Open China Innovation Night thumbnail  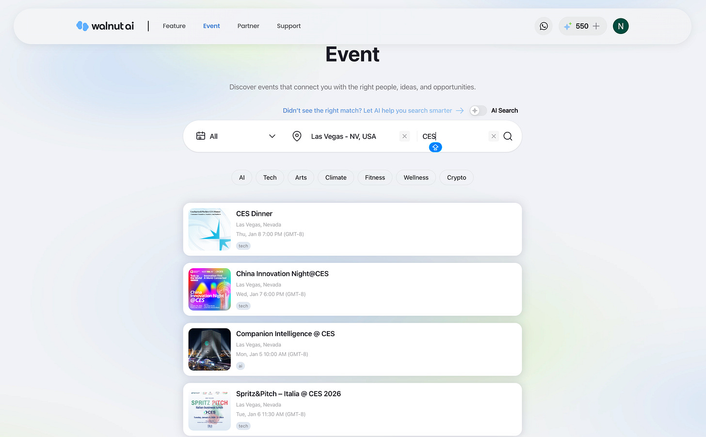click(x=209, y=290)
